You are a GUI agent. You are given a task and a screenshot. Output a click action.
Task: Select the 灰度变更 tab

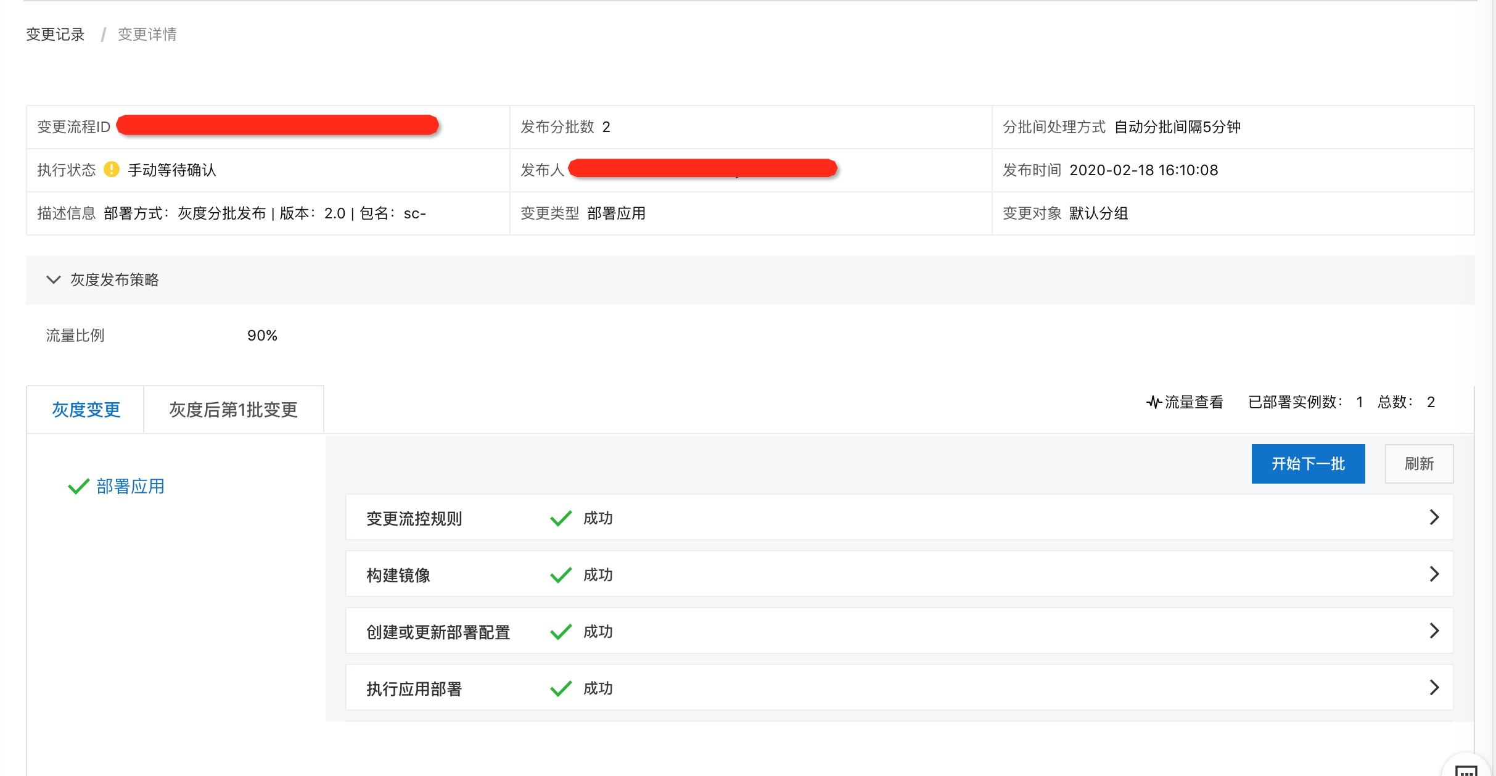pos(86,410)
